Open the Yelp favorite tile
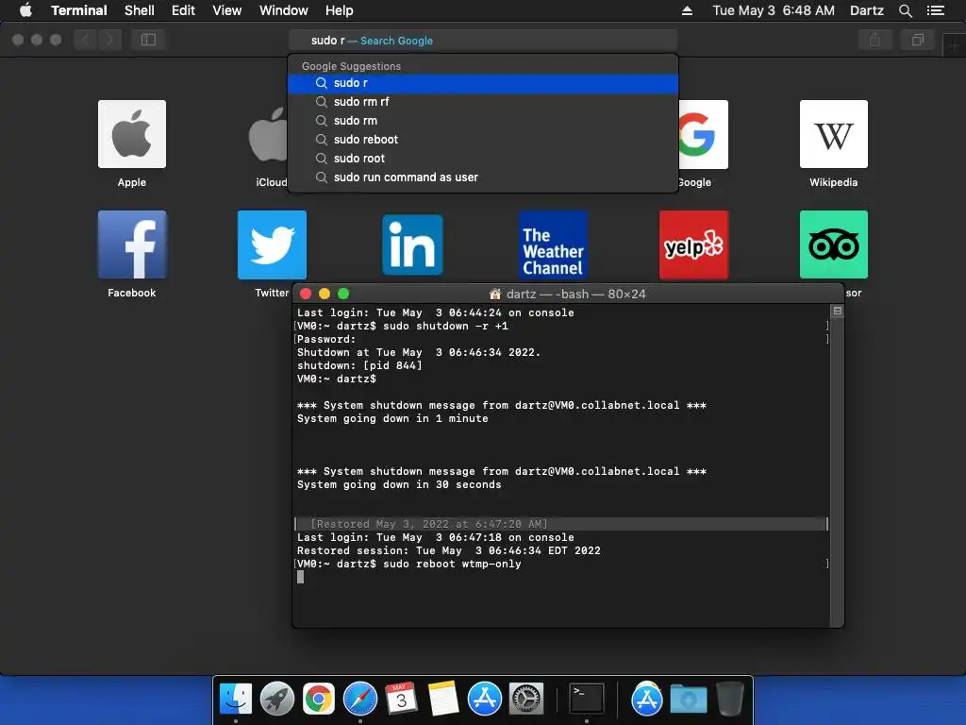Screen dimensions: 966x725 693,244
